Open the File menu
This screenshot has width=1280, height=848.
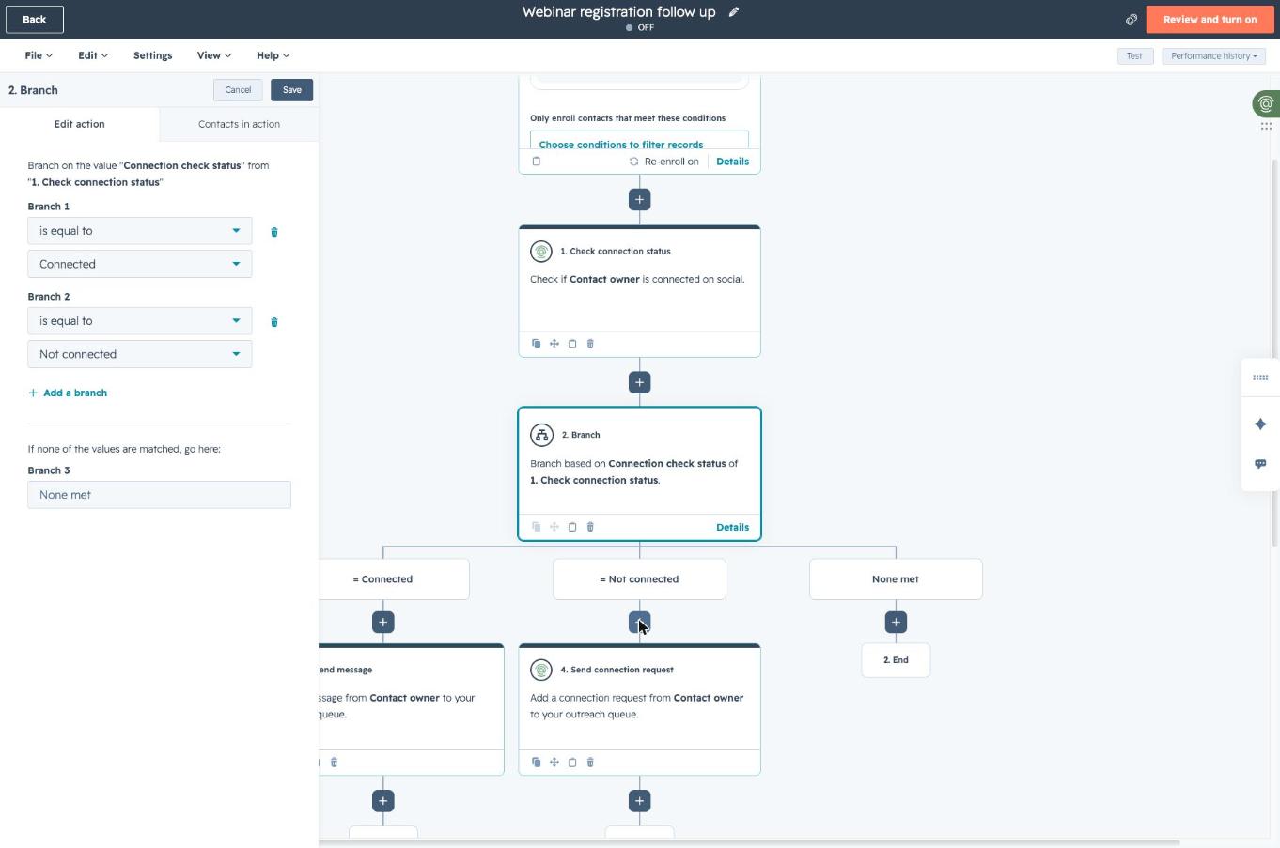(39, 55)
